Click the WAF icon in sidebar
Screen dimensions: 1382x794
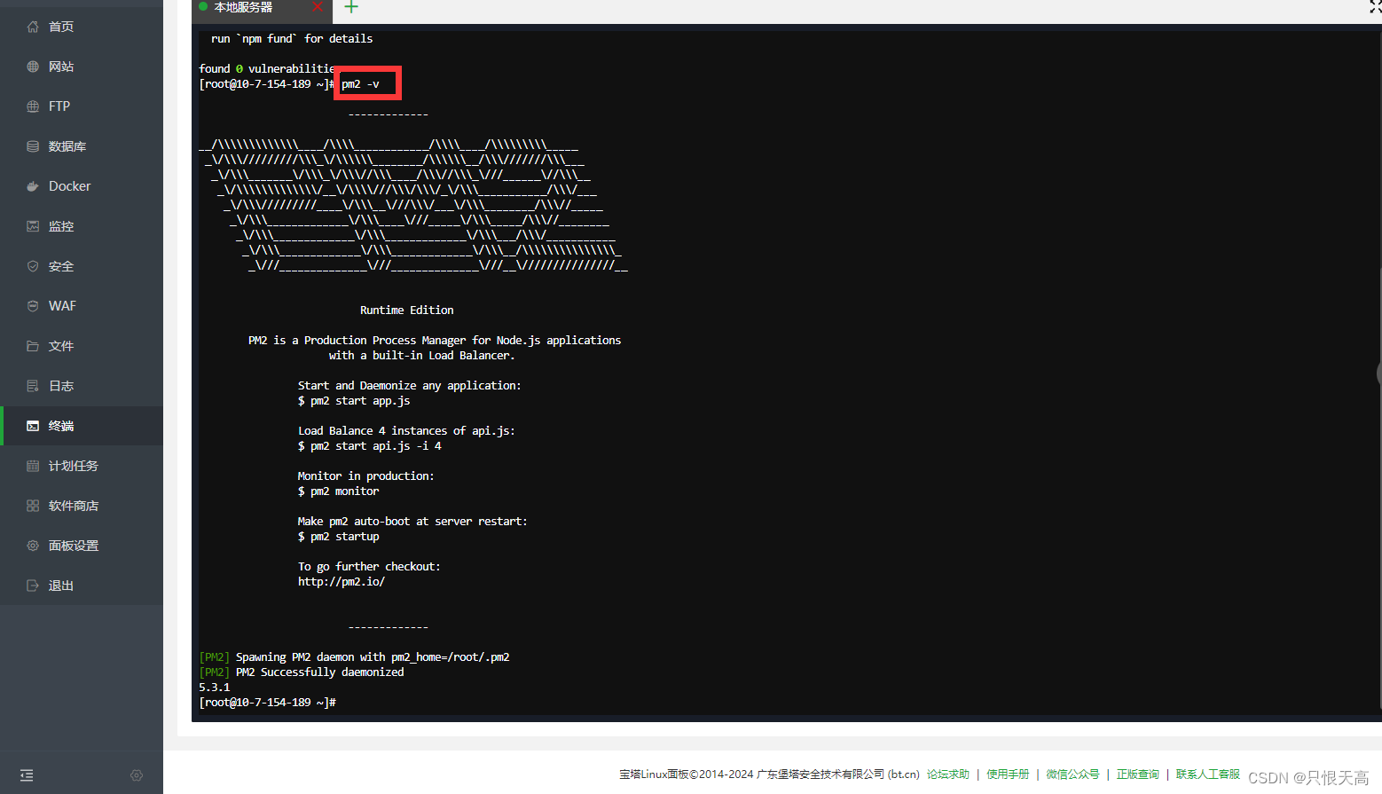point(33,306)
